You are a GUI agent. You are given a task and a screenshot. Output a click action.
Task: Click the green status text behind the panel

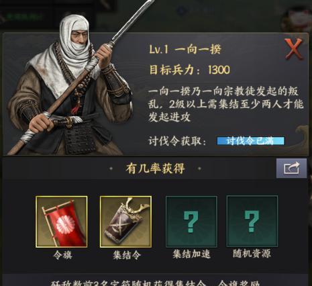click(24, 16)
